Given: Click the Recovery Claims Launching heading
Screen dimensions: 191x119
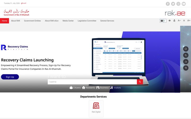Looking at the screenshot, I should pos(27,60).
